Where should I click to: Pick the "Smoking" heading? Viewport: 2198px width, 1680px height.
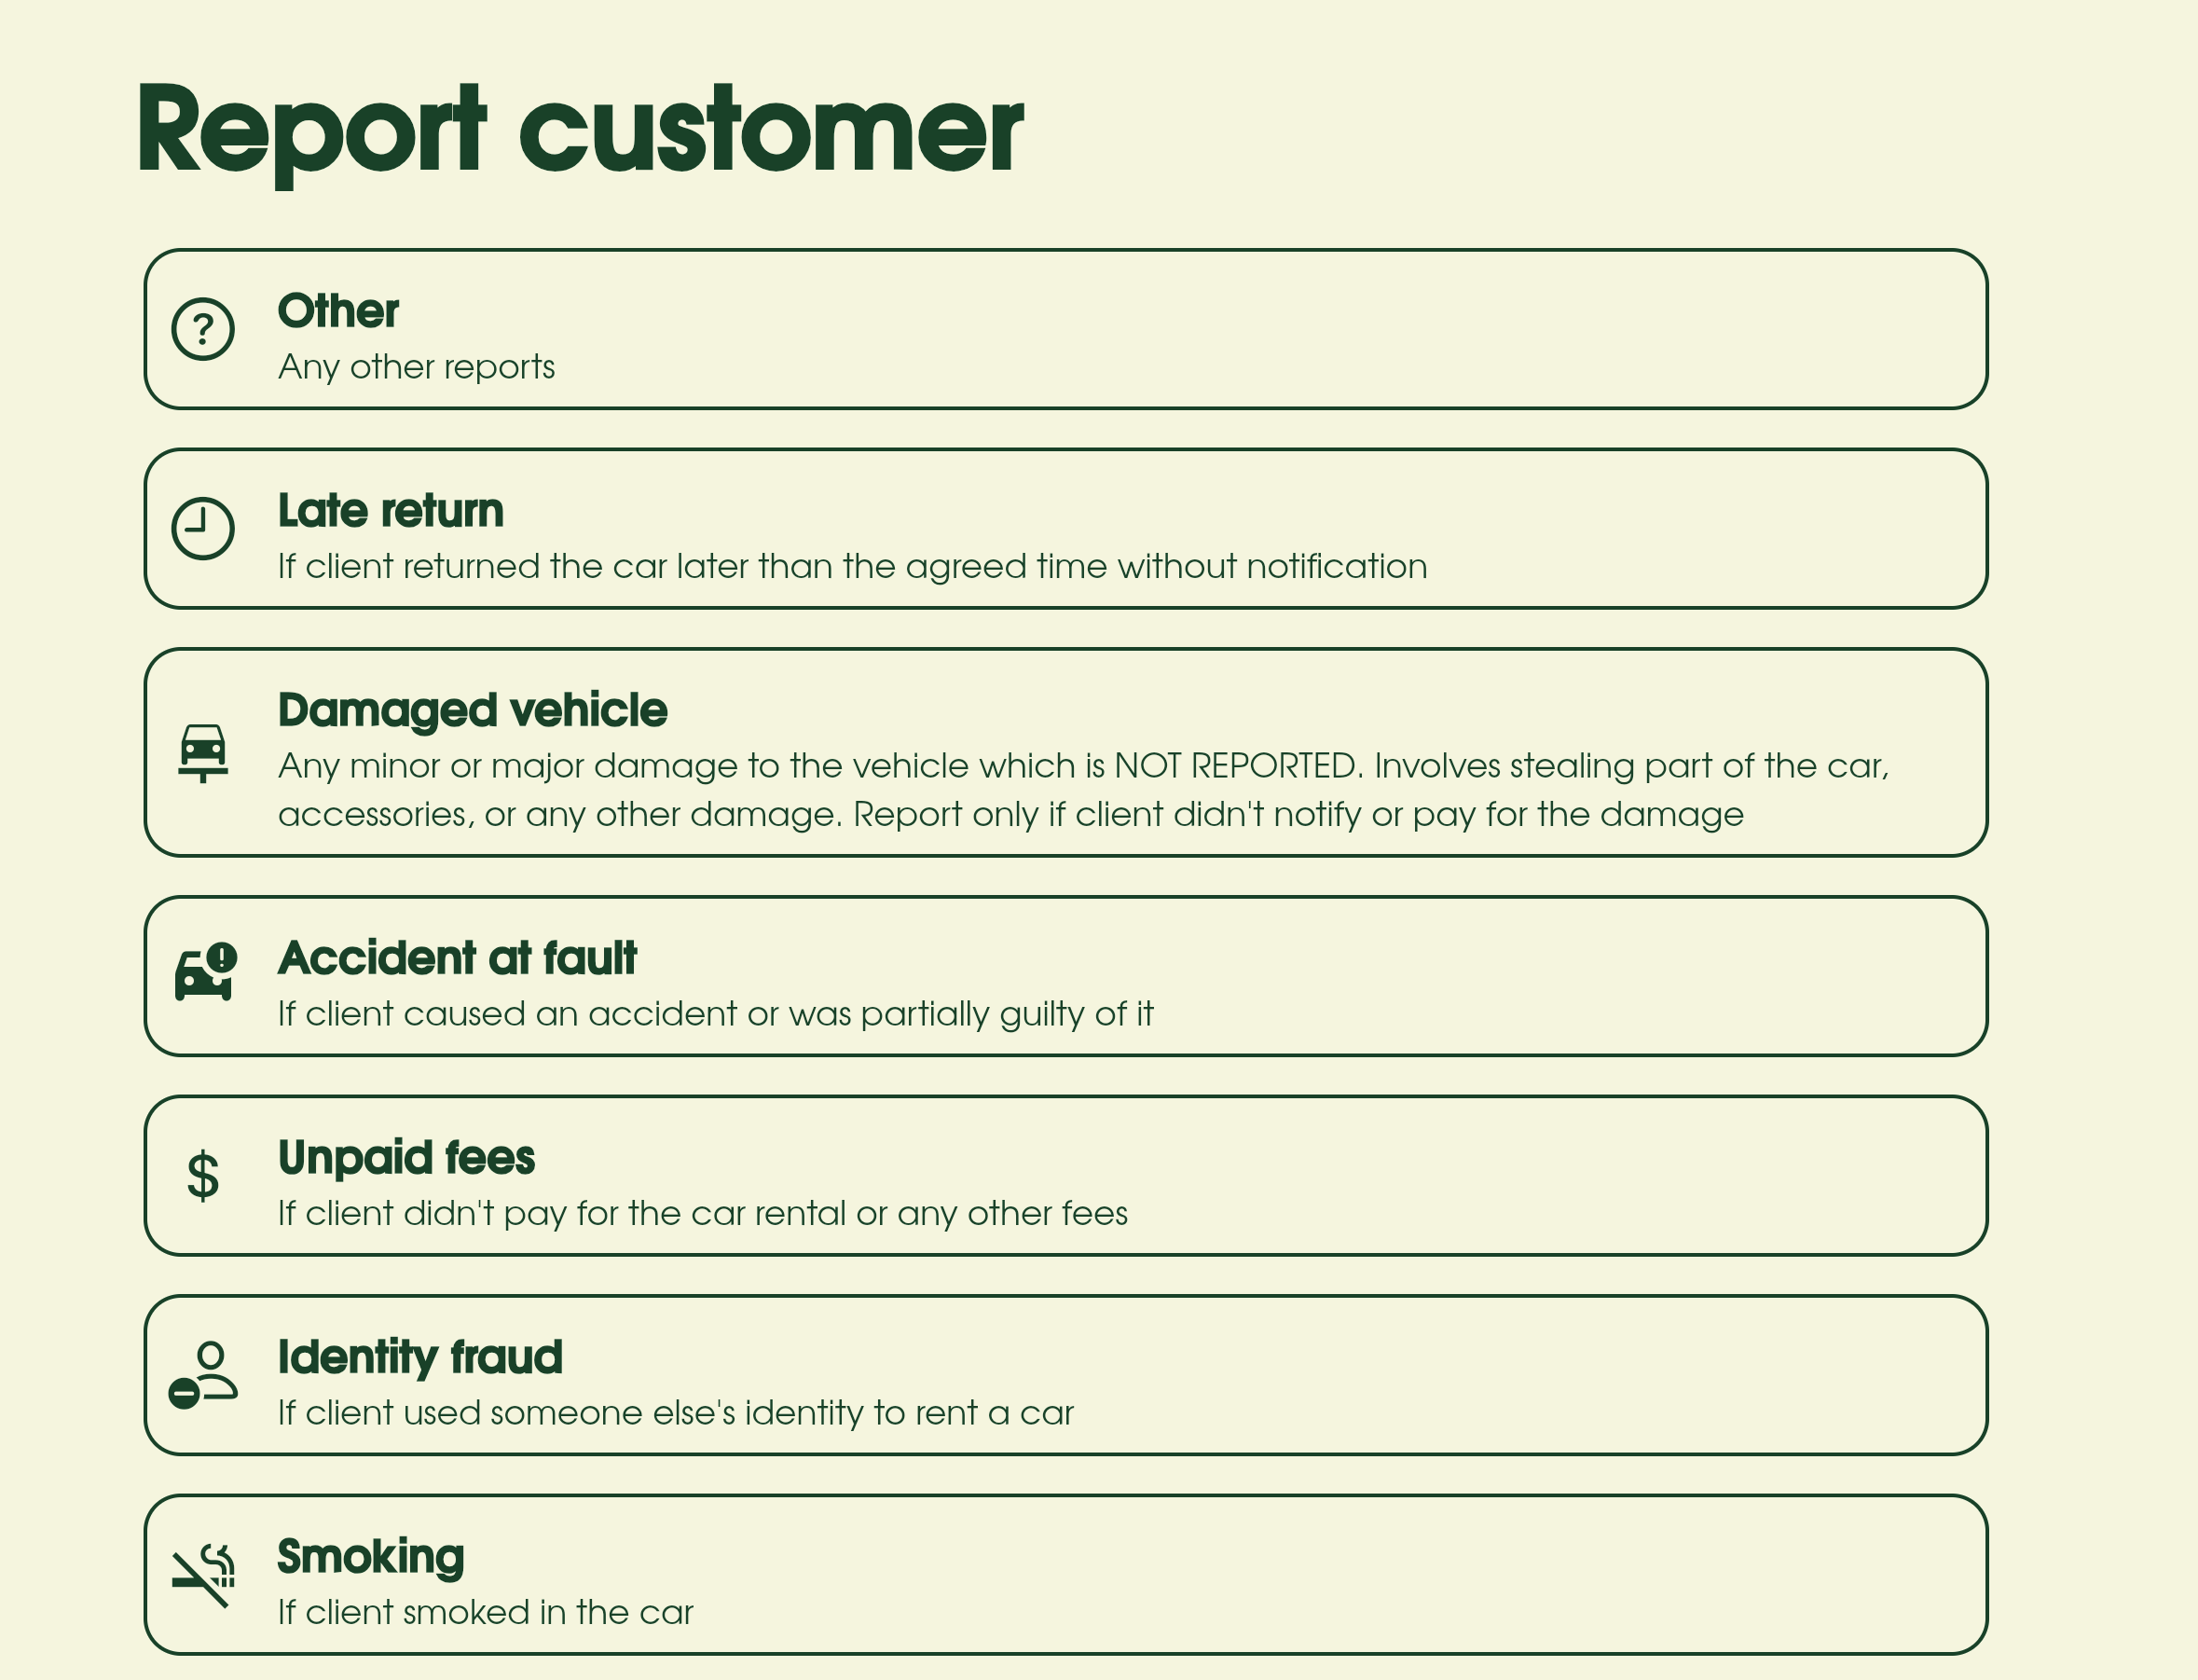coord(371,1557)
